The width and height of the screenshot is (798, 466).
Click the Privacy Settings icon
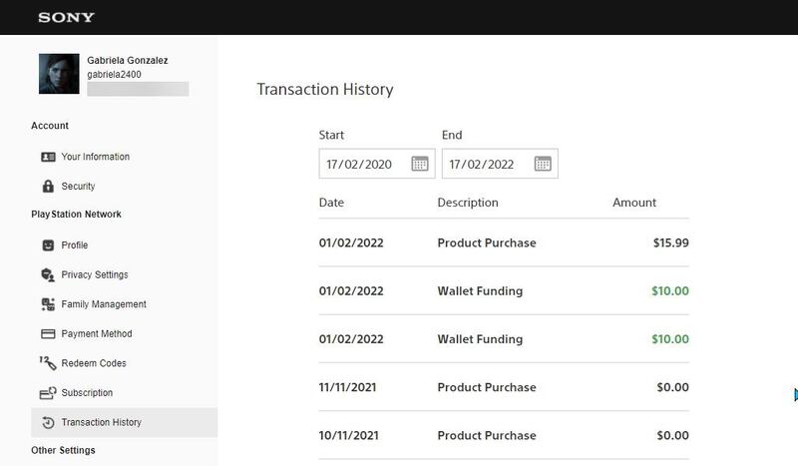coord(48,275)
